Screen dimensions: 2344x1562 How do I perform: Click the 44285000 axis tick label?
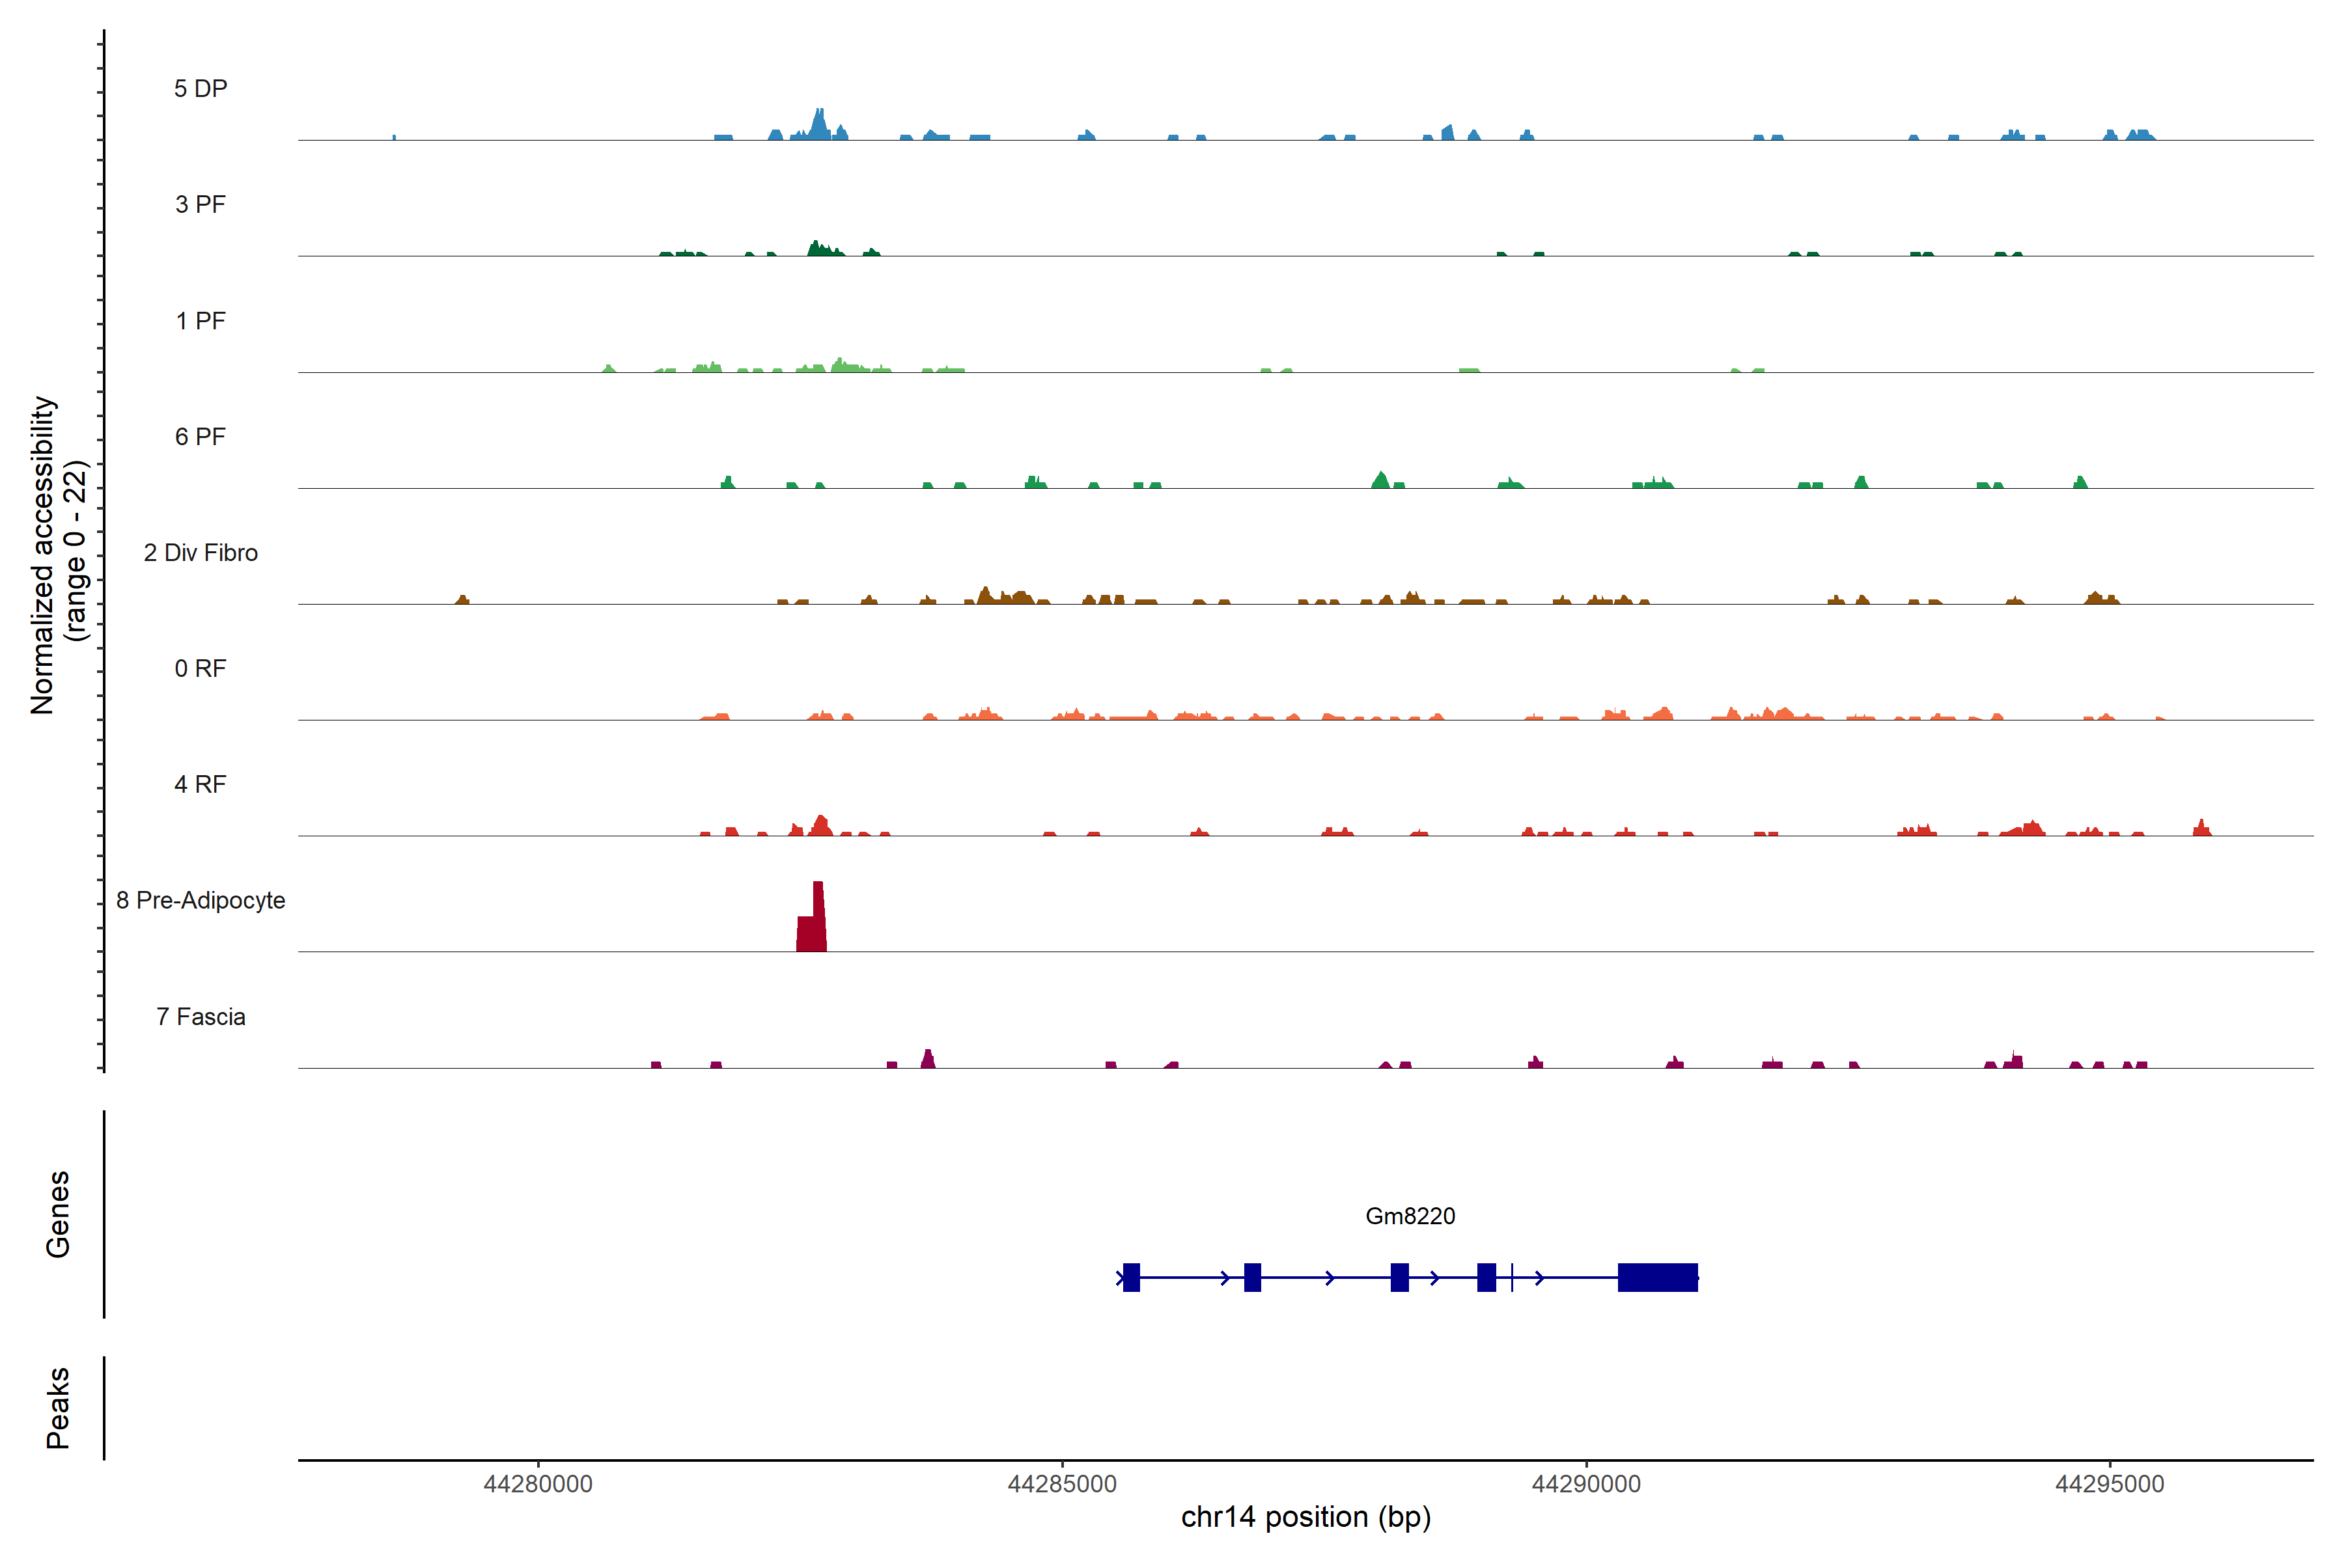pyautogui.click(x=1063, y=1485)
